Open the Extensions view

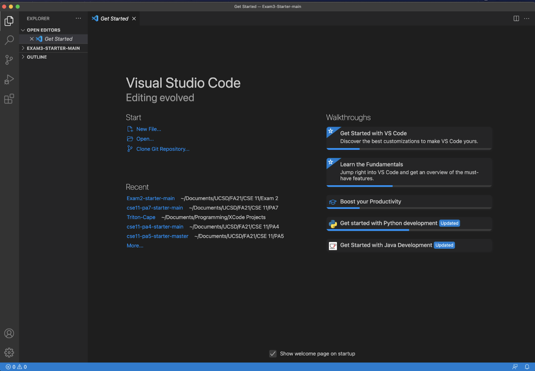click(9, 99)
